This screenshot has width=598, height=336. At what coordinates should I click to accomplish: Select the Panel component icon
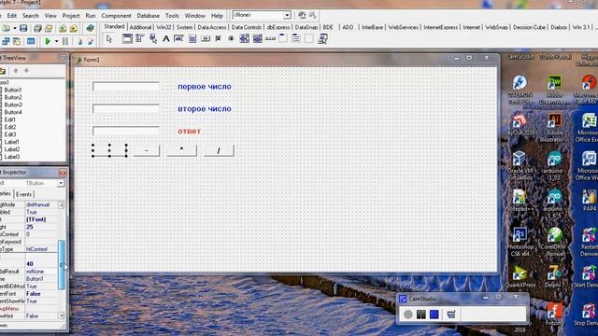click(309, 39)
